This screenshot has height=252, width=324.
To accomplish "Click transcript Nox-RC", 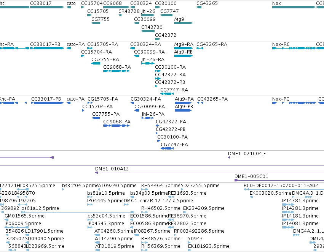I will pos(281,44).
